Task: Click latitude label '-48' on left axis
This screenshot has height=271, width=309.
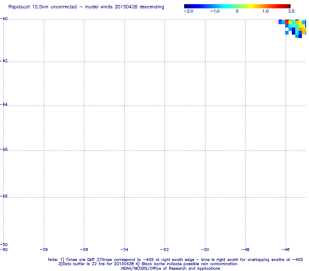Action: pyautogui.click(x=4, y=196)
